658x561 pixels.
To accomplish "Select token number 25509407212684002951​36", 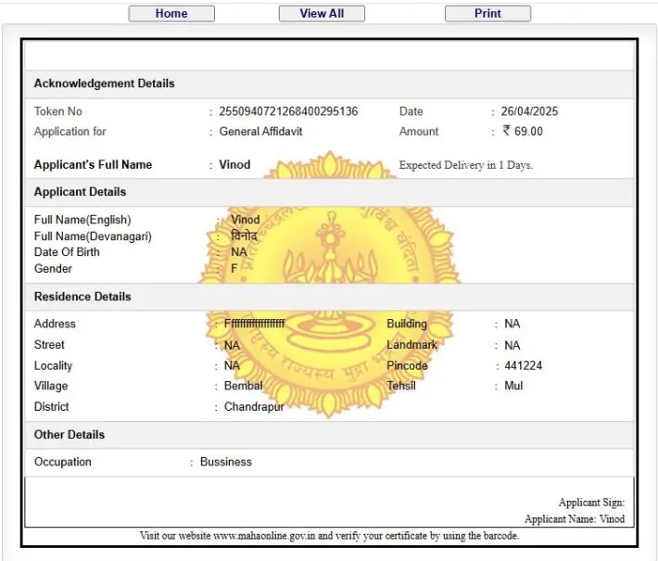I will [288, 111].
